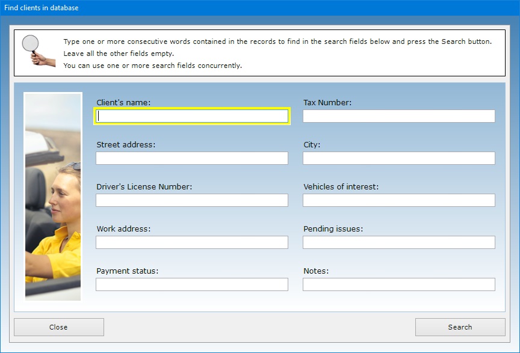Viewport: 520px width, 353px height.
Task: Place cursor in the City field
Action: (x=398, y=158)
